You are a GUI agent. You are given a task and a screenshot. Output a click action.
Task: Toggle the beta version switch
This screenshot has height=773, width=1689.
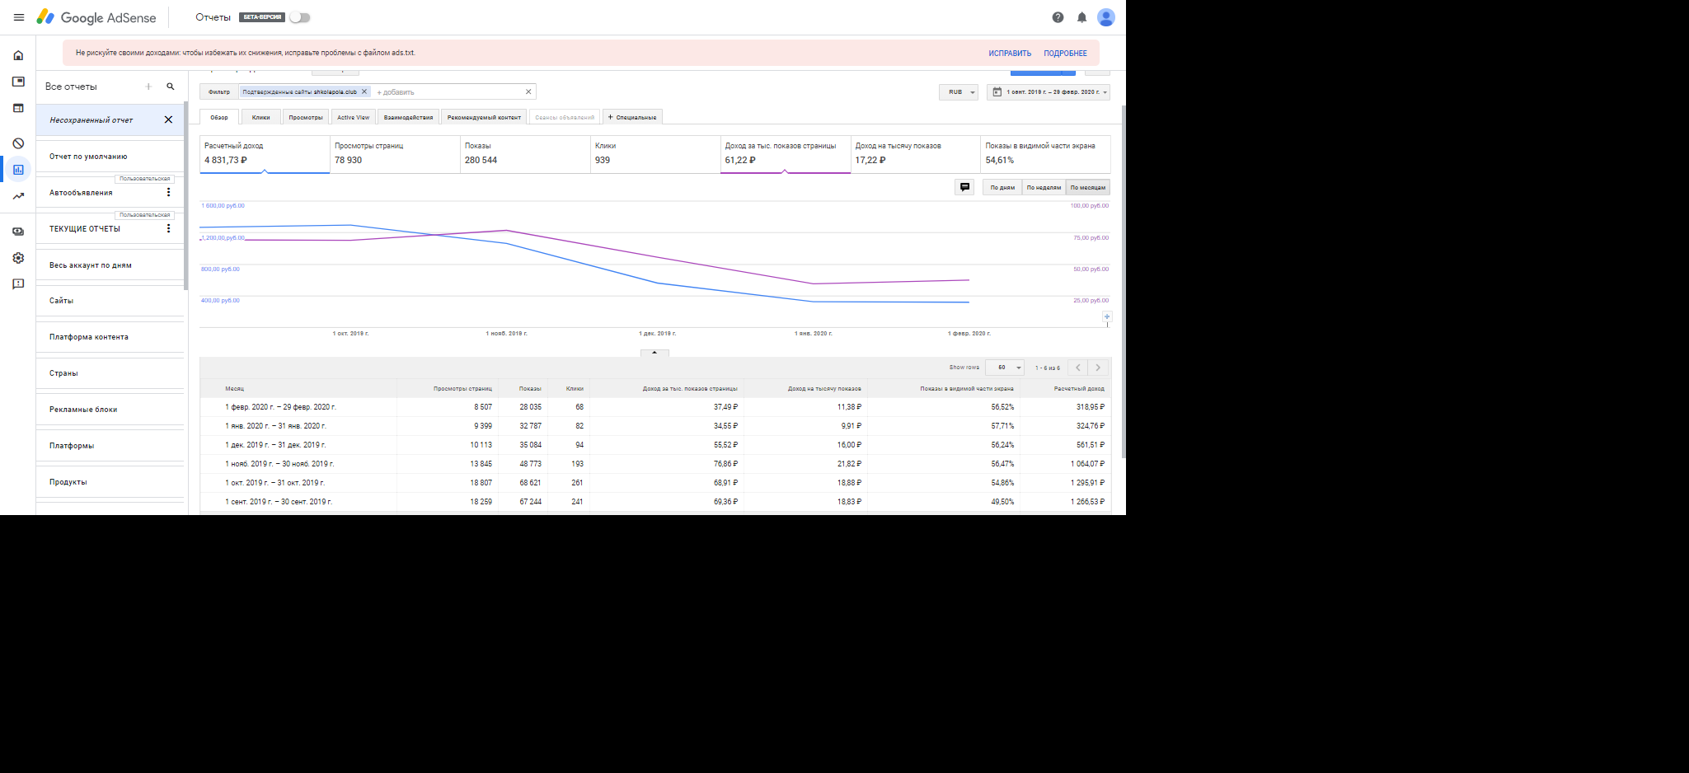point(299,17)
